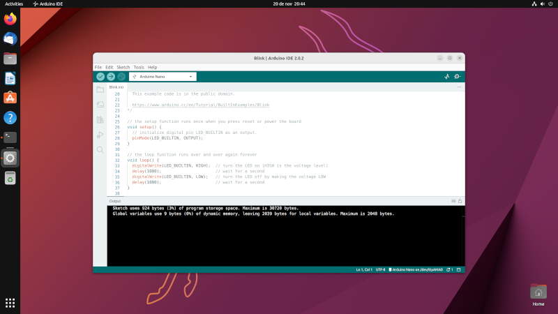Click the UTF-8 encoding status entry
This screenshot has width=558, height=314.
click(x=380, y=269)
